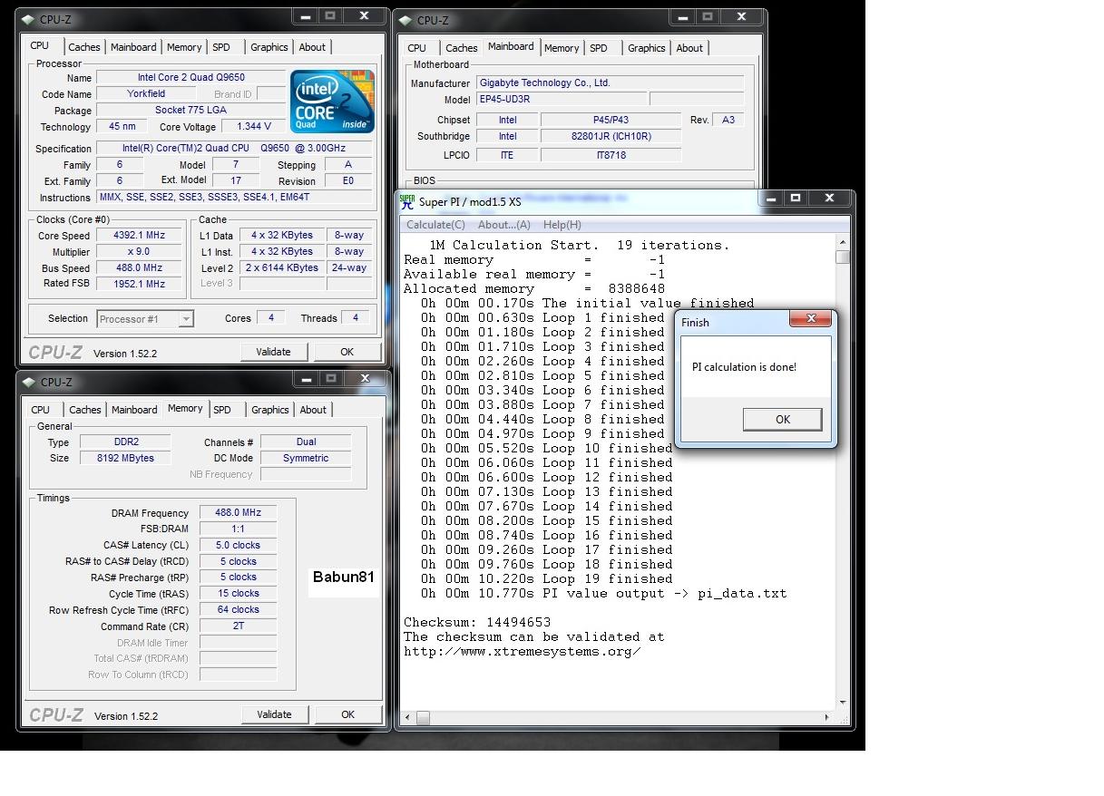The width and height of the screenshot is (1104, 796).
Task: Minimize the Super PI window
Action: point(770,199)
